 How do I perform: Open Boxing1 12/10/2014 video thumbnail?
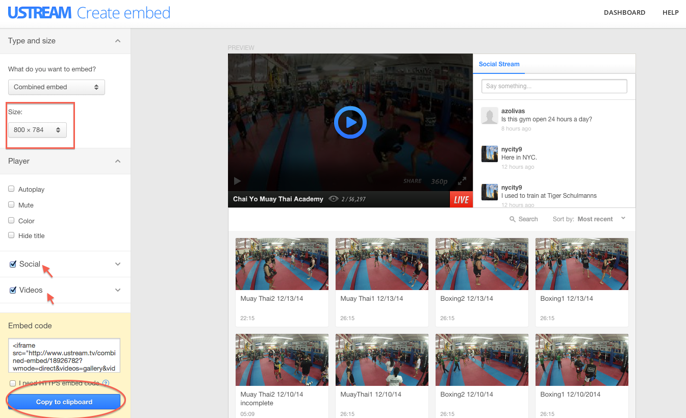pos(582,360)
